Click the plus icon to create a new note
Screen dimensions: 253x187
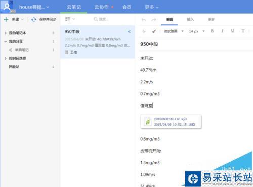point(6,19)
